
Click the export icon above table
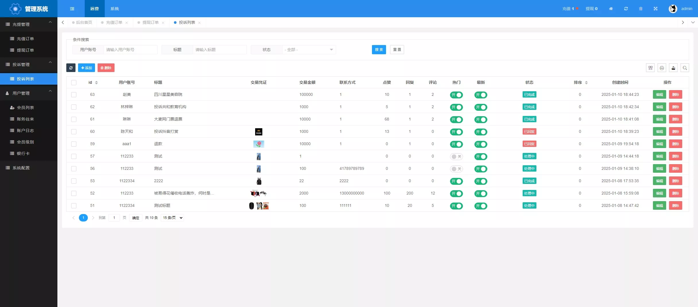pyautogui.click(x=673, y=68)
